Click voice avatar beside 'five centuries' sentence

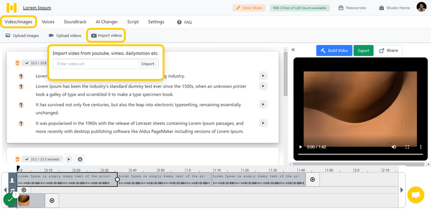tap(21, 105)
